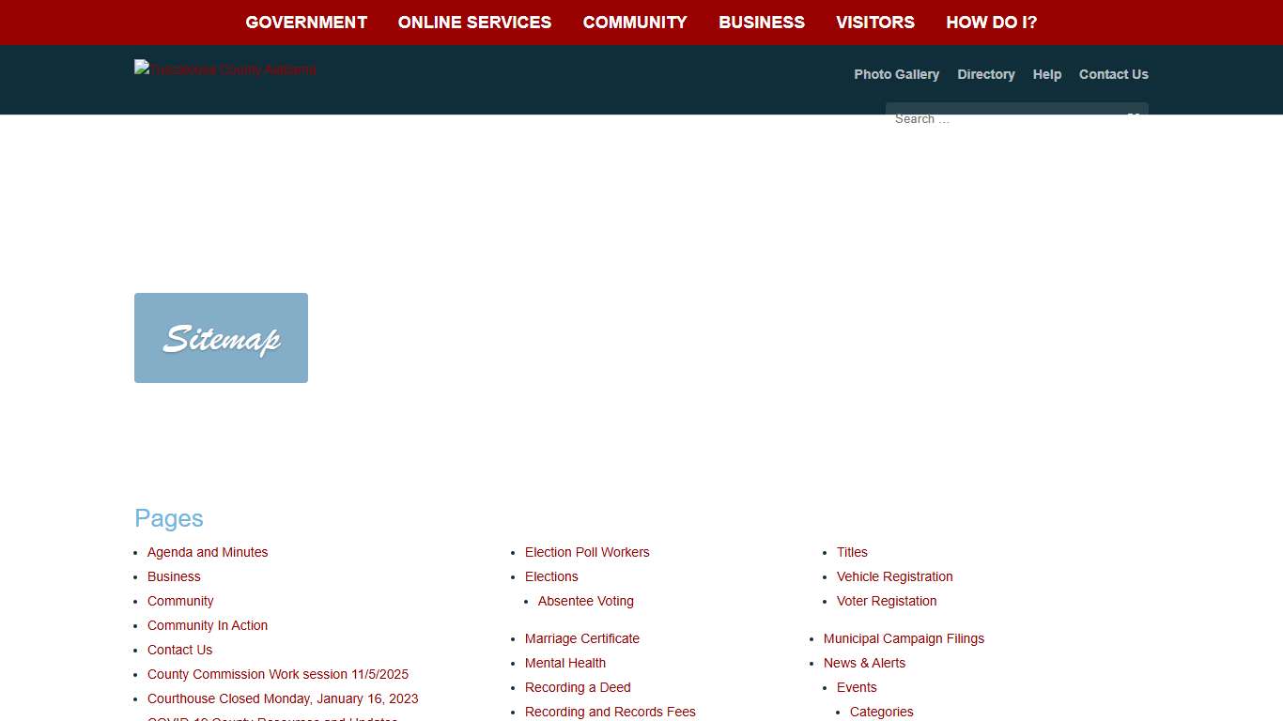Select the Absentee Voting link
The image size is (1283, 721).
tap(585, 601)
